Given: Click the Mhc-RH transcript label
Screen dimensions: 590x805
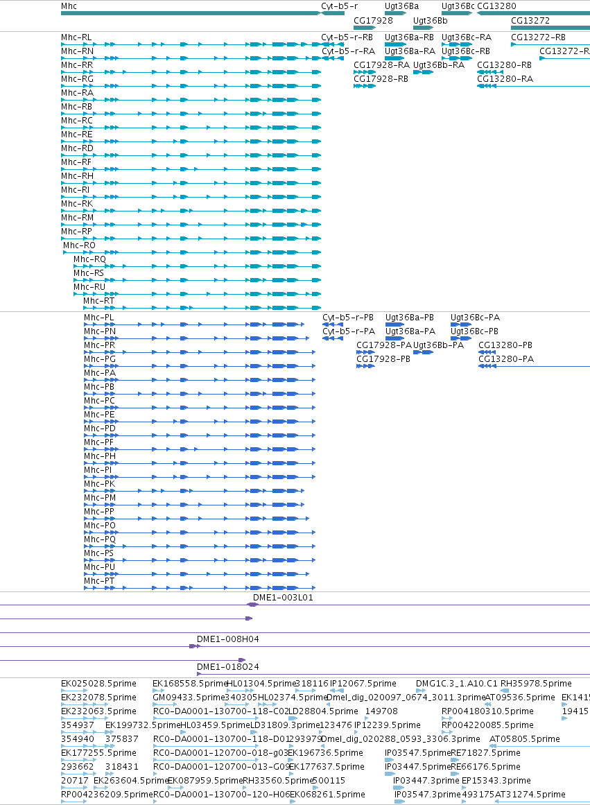Looking at the screenshot, I should tap(78, 176).
